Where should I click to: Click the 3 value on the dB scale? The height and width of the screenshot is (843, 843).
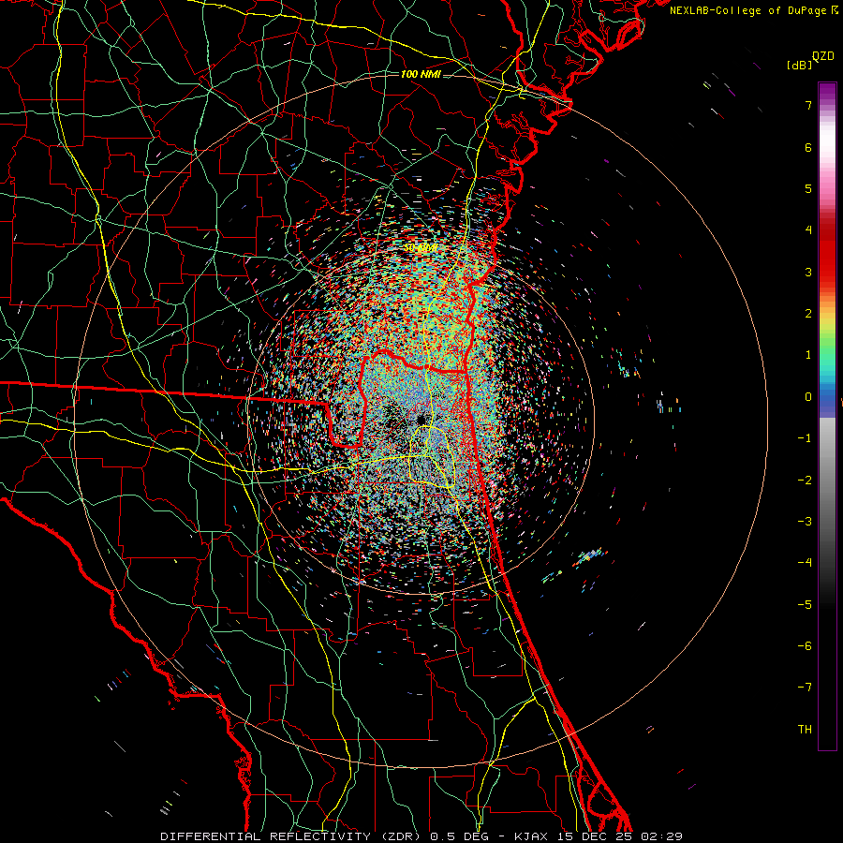tap(808, 272)
